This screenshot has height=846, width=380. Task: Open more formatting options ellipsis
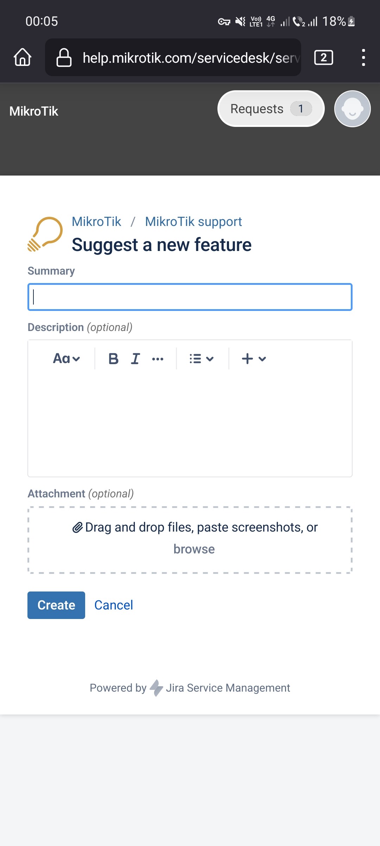click(x=158, y=359)
